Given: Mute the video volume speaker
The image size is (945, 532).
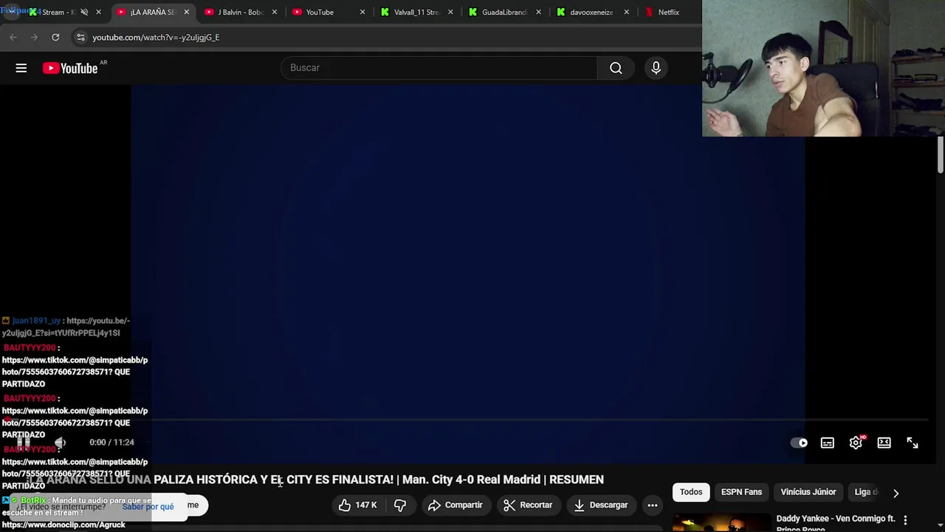Looking at the screenshot, I should pos(60,442).
